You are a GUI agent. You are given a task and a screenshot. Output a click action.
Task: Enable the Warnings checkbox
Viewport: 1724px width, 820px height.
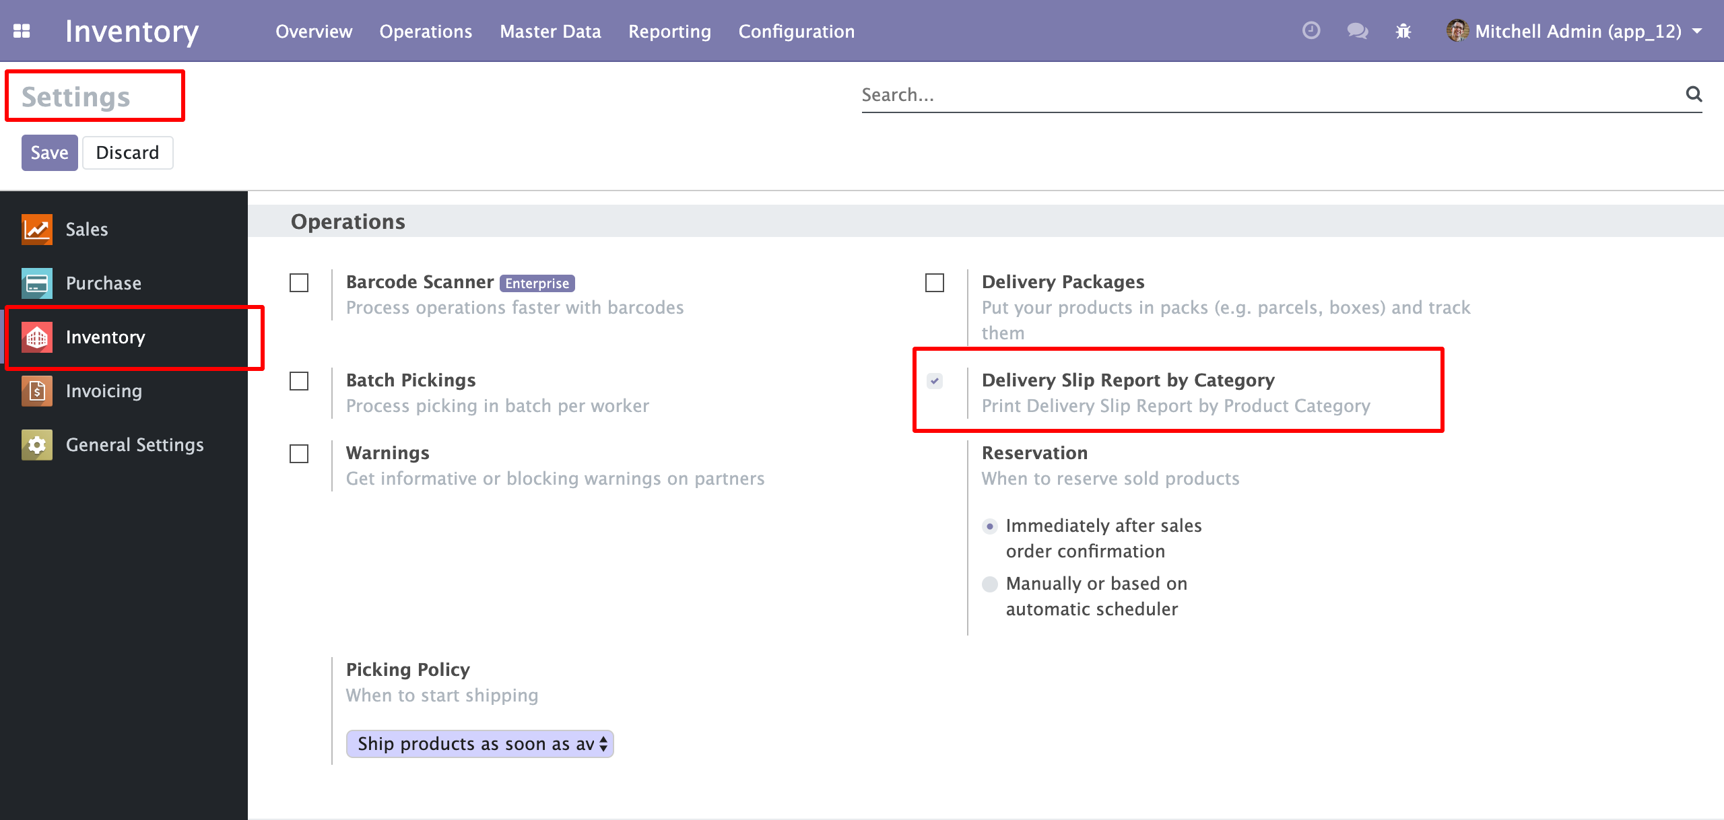point(299,454)
